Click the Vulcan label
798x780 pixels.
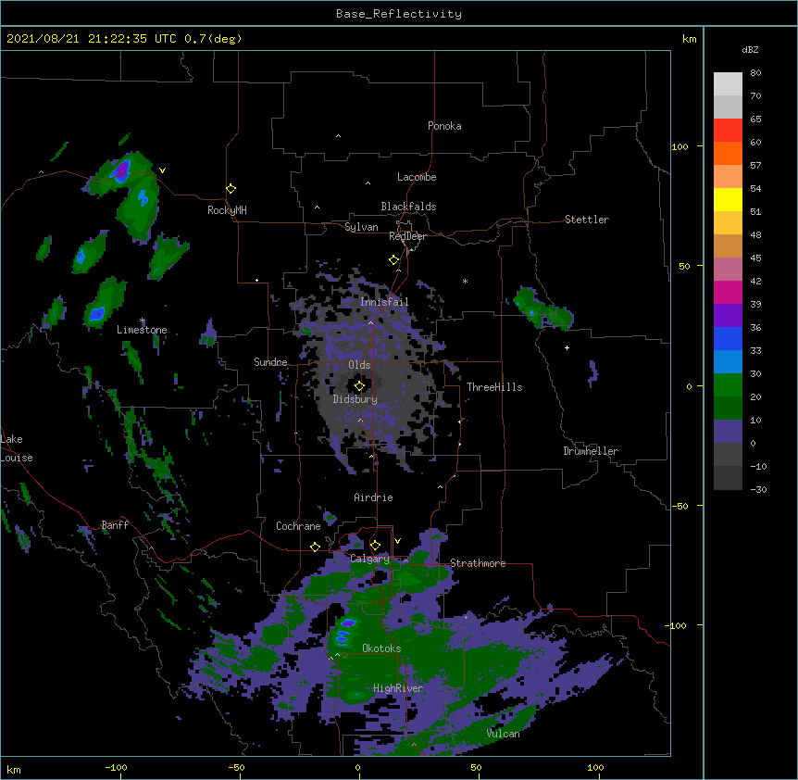pos(503,734)
